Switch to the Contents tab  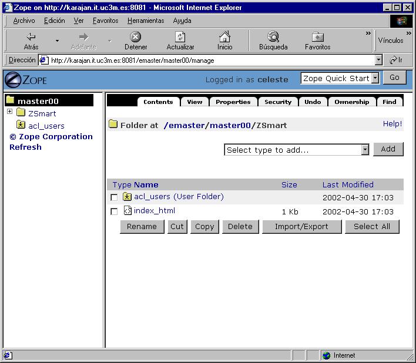(158, 102)
